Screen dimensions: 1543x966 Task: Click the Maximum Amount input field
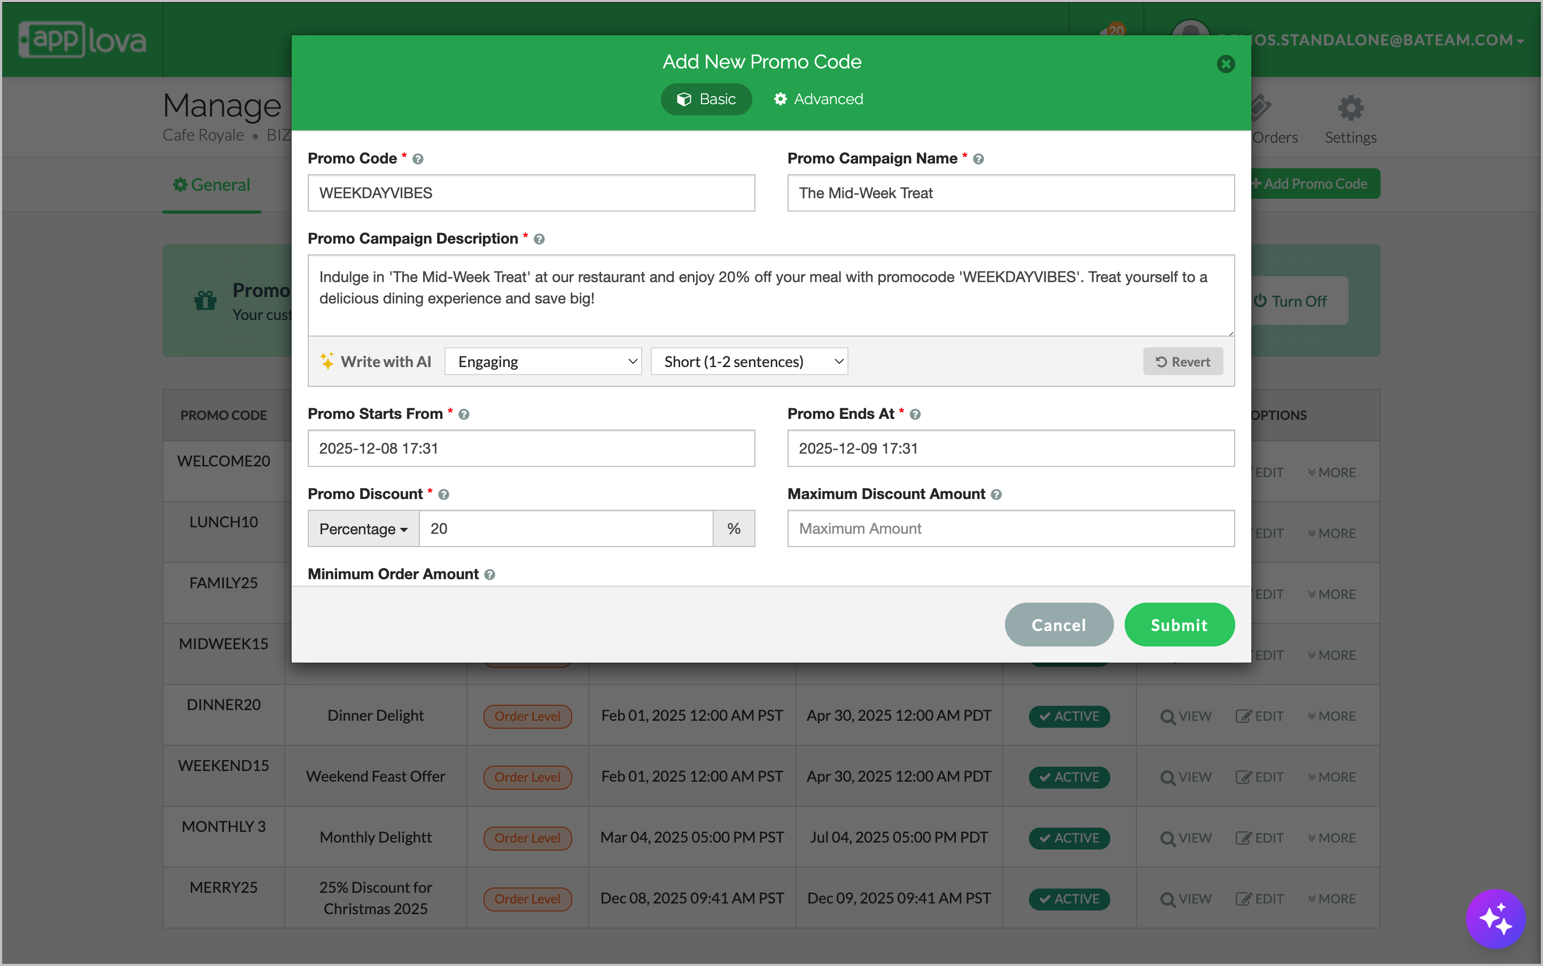[1011, 528]
